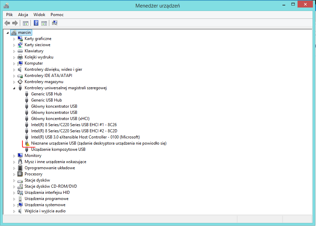Screen dimensions: 316x226
Task: Click the Procesory chip icon
Action: pyautogui.click(x=20, y=174)
